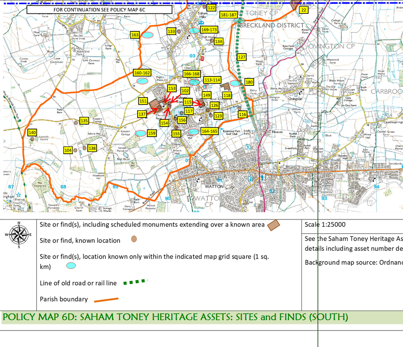403x347 pixels.
Task: Click the yellow map label 22
Action: pyautogui.click(x=304, y=10)
